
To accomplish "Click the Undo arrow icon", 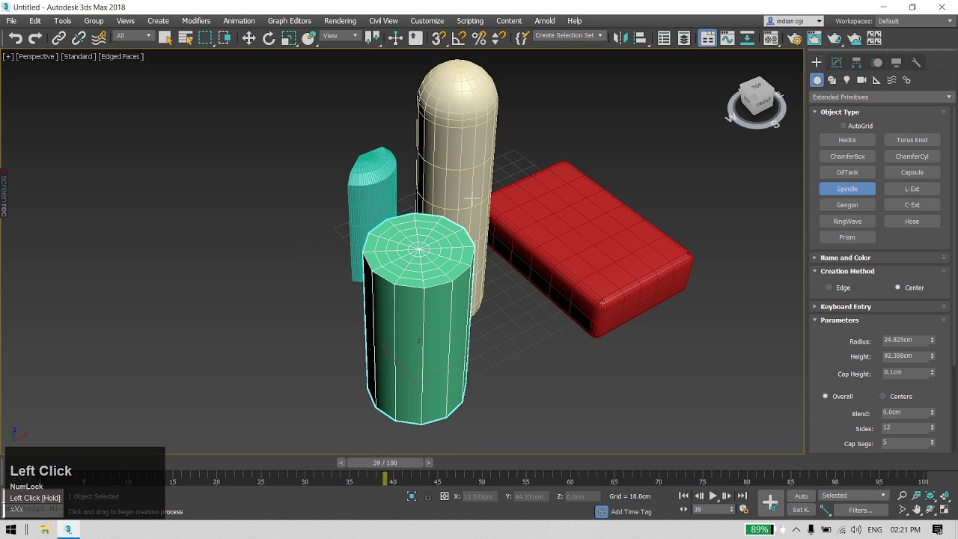I will 15,38.
